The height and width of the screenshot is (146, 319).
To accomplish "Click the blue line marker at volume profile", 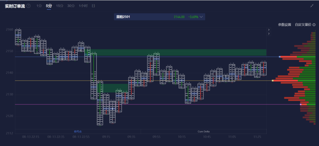I will click(280, 57).
